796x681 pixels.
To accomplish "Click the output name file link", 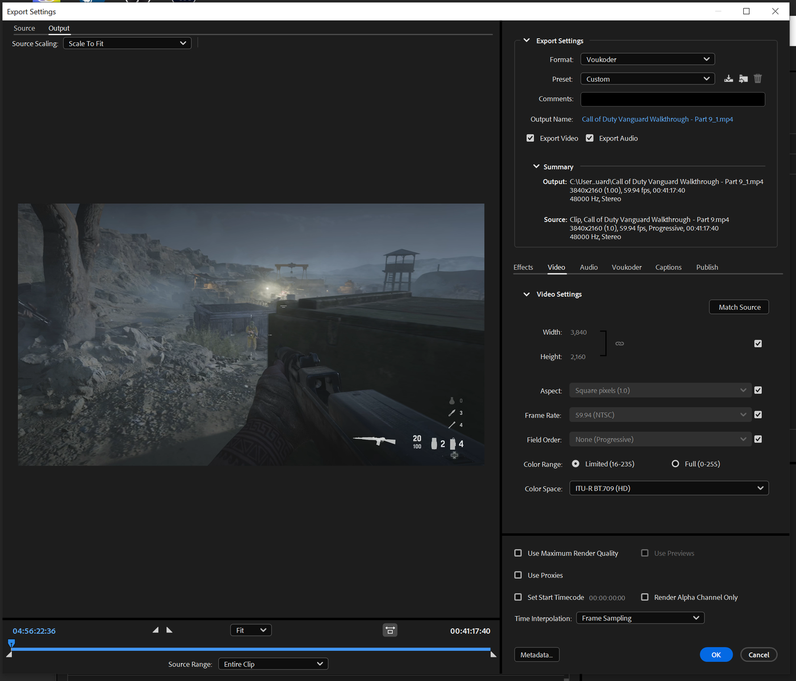I will [657, 119].
